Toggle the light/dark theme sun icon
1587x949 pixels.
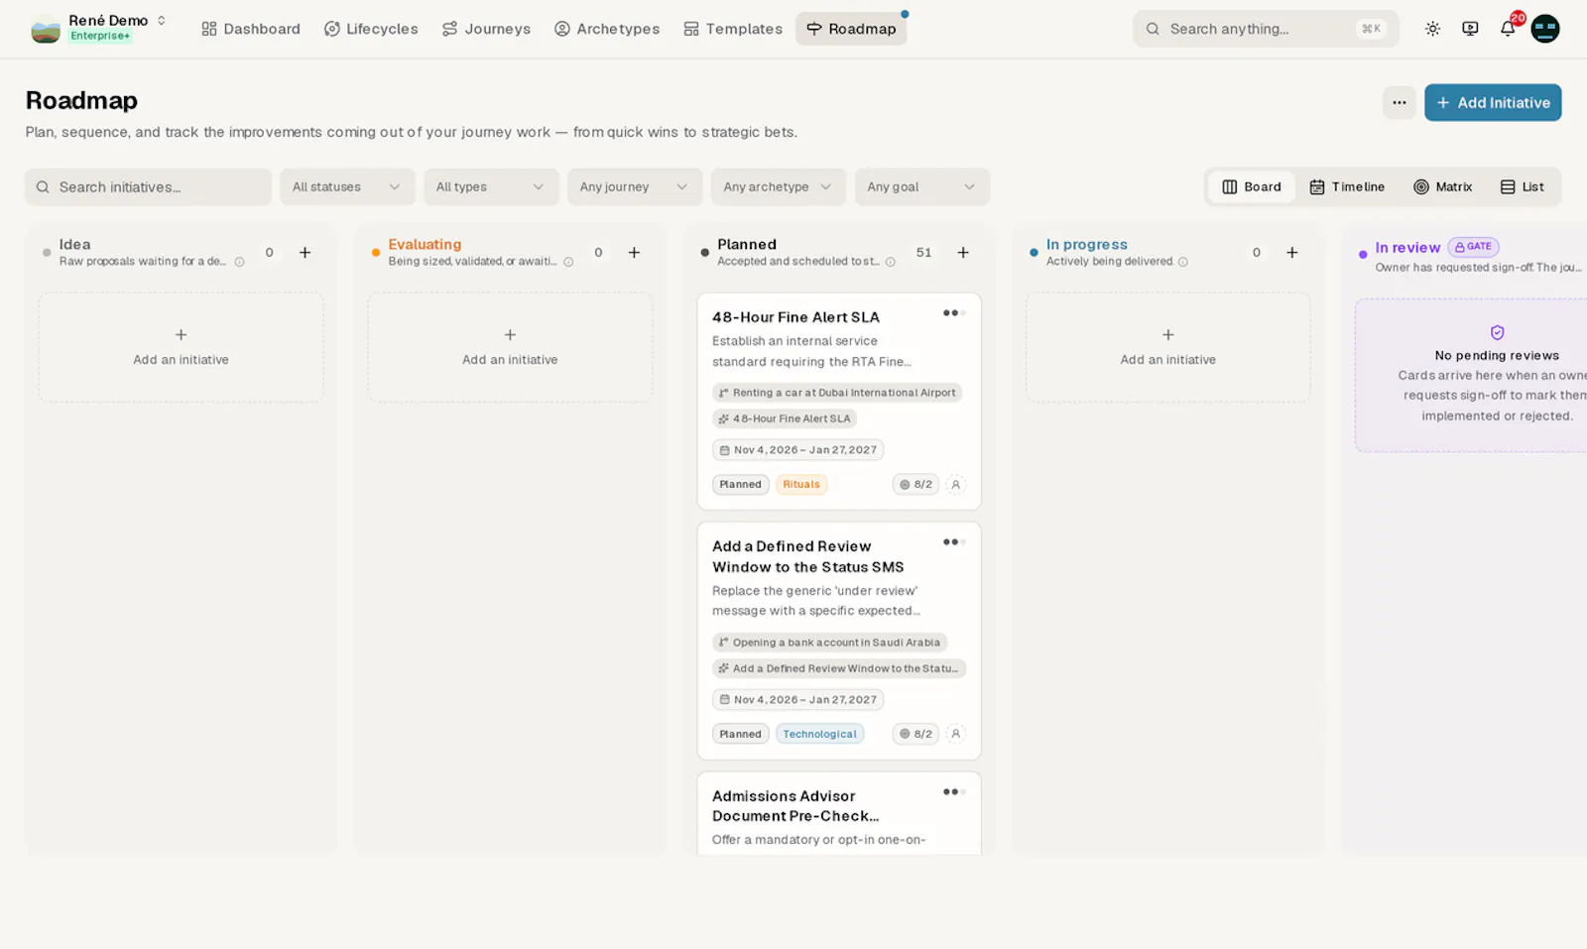1432,29
